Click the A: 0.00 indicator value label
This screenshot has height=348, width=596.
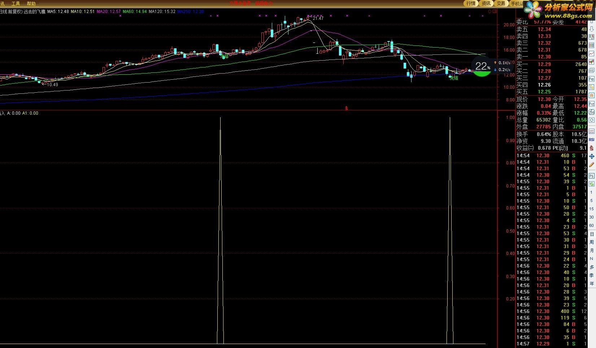point(14,113)
